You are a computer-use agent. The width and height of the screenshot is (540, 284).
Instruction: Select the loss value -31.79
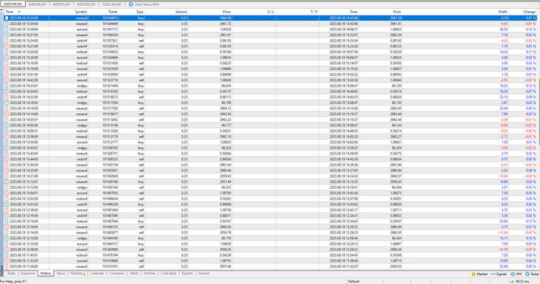point(503,249)
